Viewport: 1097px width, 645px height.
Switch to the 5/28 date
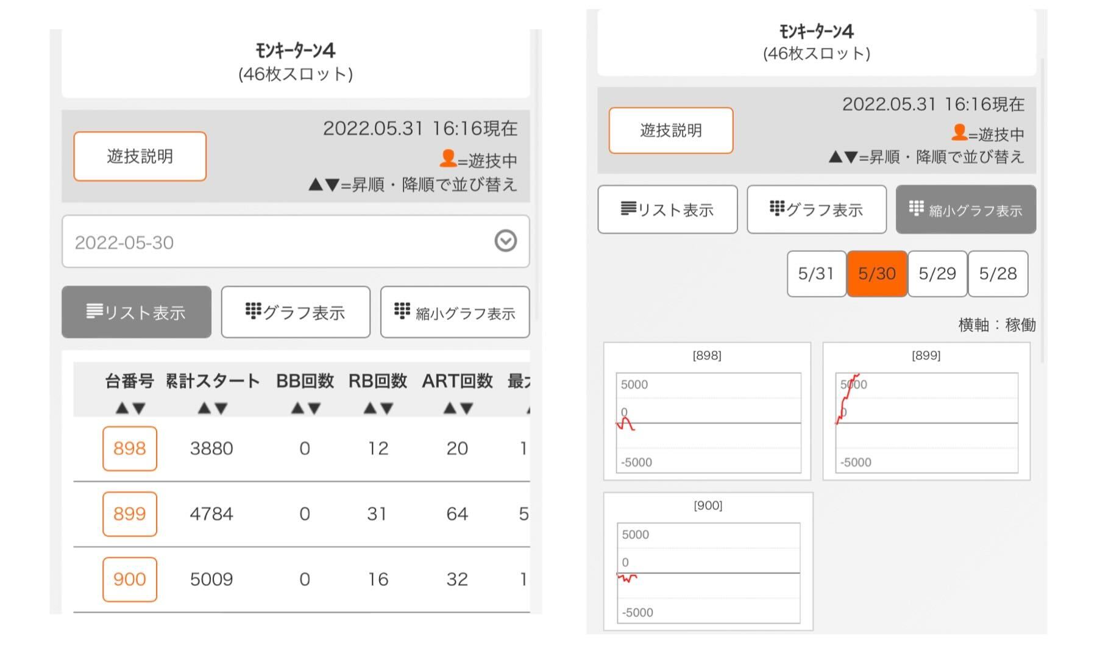point(998,274)
